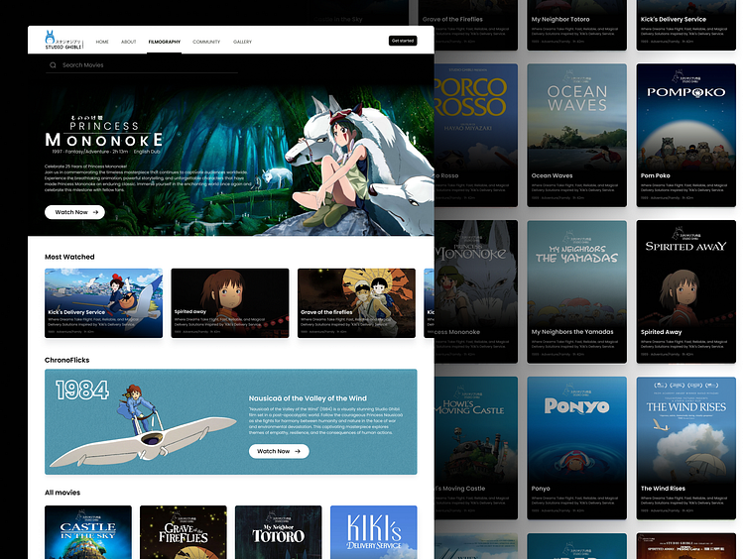
Task: Click the All movies heading
Action: pyautogui.click(x=62, y=493)
